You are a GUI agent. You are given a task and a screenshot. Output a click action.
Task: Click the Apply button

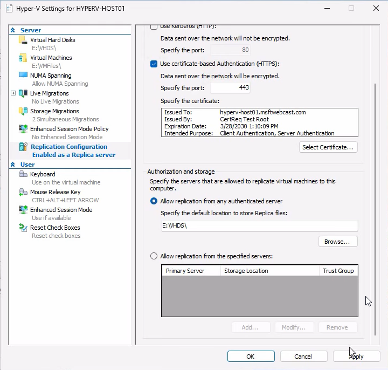(356, 357)
